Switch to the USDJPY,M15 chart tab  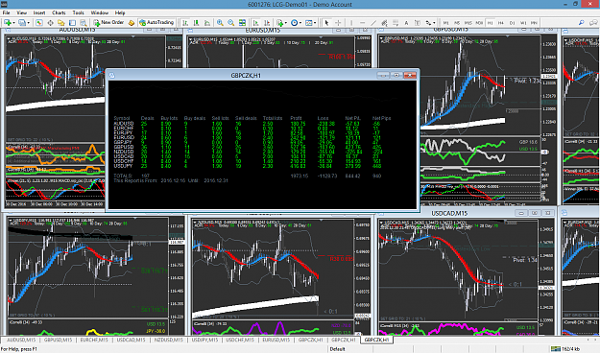coord(204,340)
